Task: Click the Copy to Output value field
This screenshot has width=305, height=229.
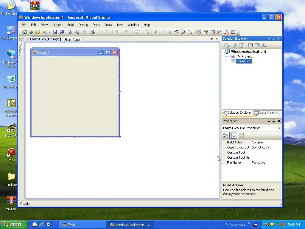Action: tap(266, 147)
